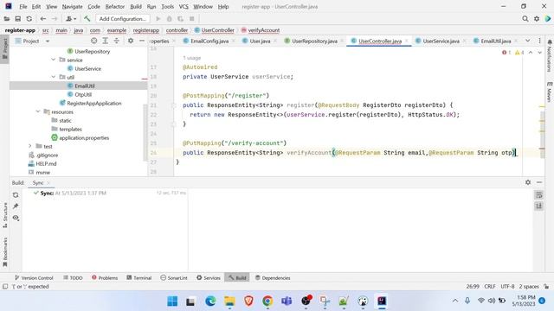Change UTF-8 file encoding in status bar
Image resolution: width=554 pixels, height=311 pixels.
pos(507,286)
